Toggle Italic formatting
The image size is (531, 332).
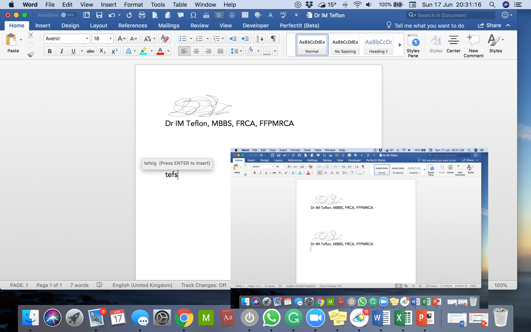point(61,51)
